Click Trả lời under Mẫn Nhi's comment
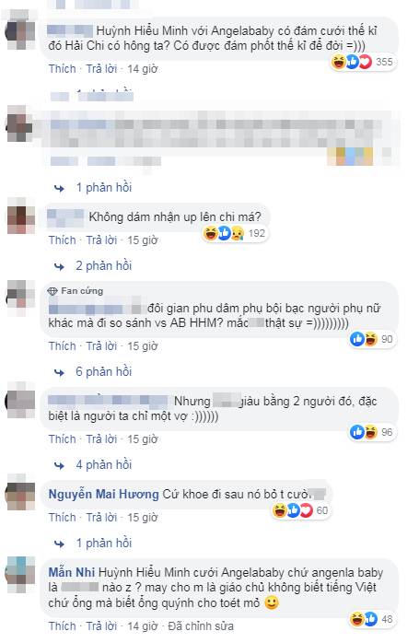The image size is (419, 643). 101,626
